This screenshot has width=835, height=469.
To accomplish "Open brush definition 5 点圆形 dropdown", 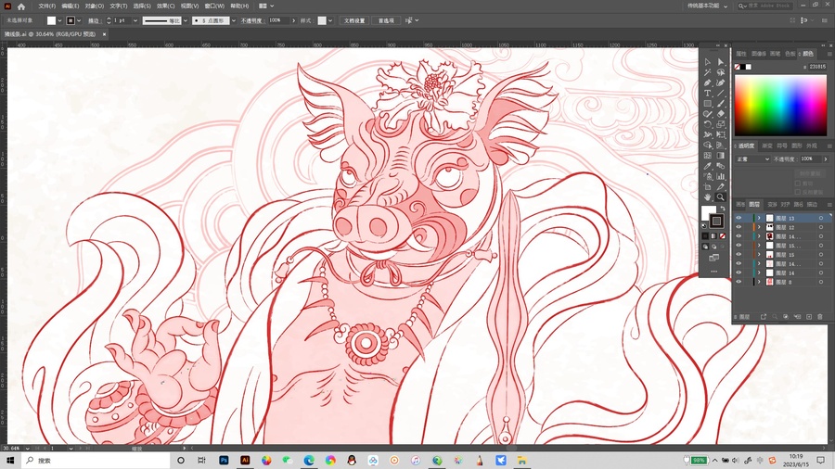I will [x=233, y=20].
